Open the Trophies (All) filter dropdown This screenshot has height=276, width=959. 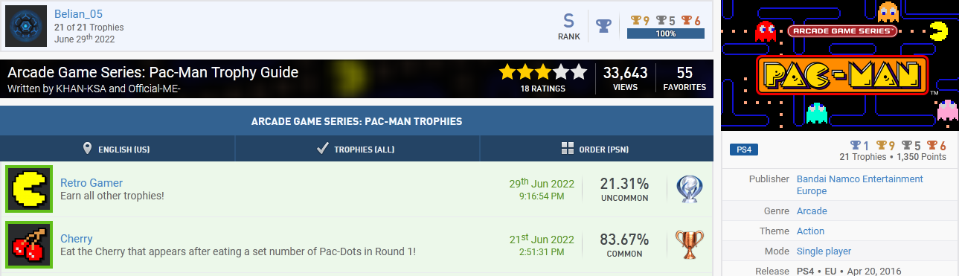(357, 149)
